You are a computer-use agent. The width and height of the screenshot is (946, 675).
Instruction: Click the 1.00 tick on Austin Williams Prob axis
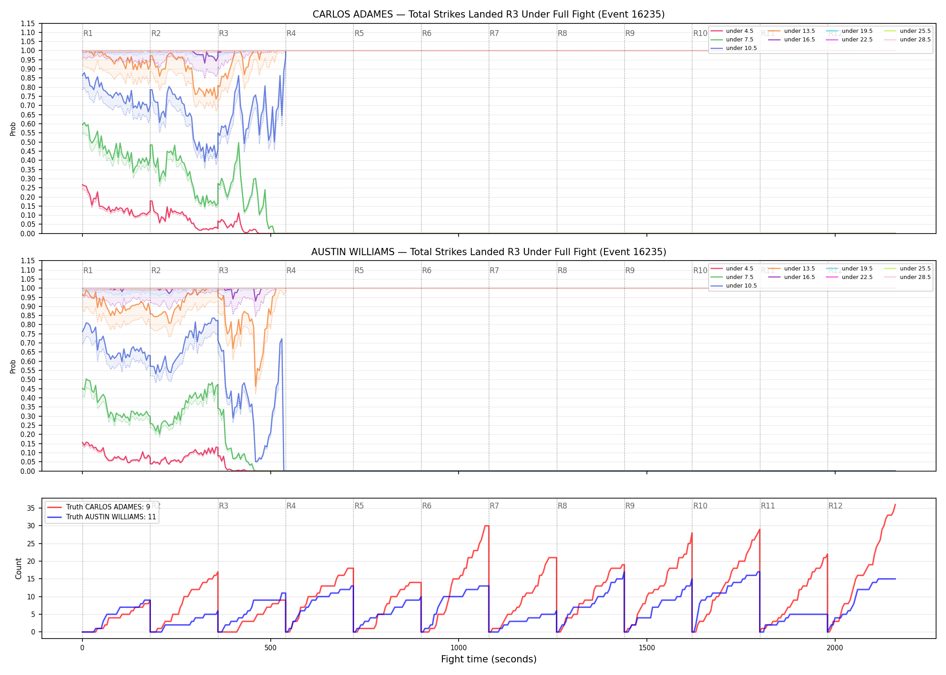pyautogui.click(x=28, y=288)
